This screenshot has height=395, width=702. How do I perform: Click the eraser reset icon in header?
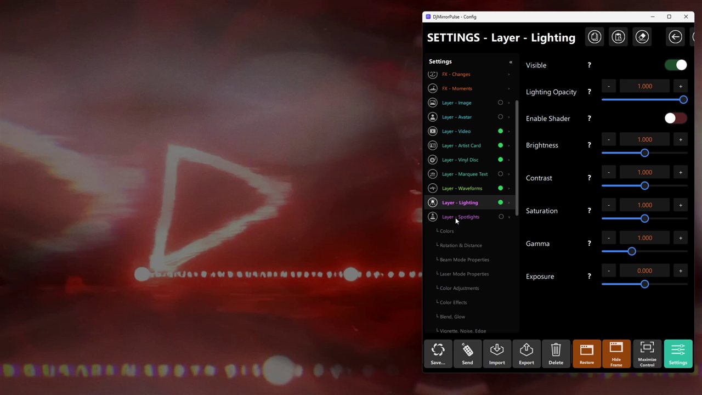point(642,37)
